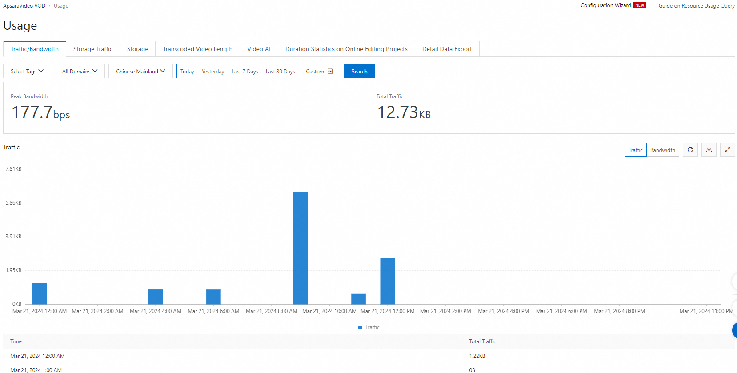Click the Mar 21, 2024 8:00 PM axis label

619,311
